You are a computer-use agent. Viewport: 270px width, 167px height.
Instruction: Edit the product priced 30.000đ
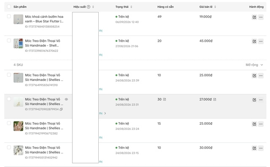[254, 148]
